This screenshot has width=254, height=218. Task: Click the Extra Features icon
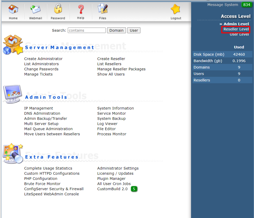(13, 153)
